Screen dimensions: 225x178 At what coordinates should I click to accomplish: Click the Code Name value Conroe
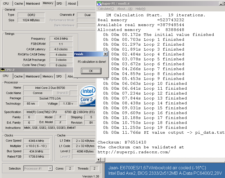pyautogui.click(x=38, y=93)
